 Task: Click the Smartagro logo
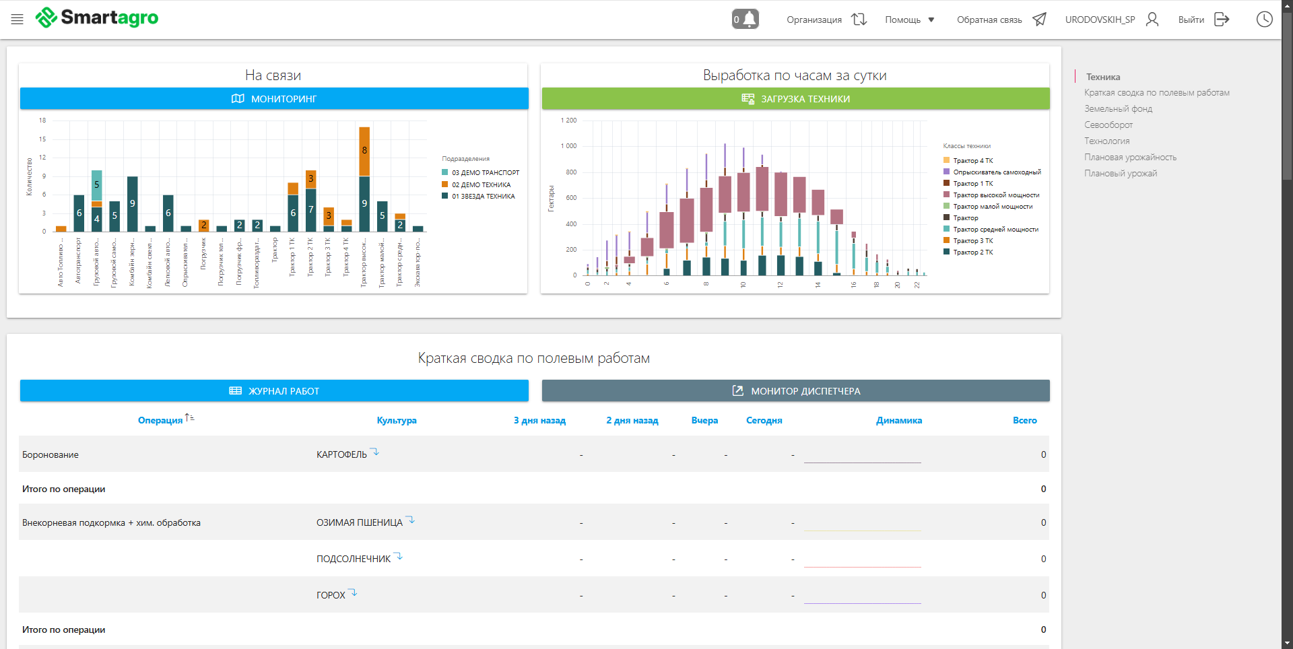coord(97,18)
